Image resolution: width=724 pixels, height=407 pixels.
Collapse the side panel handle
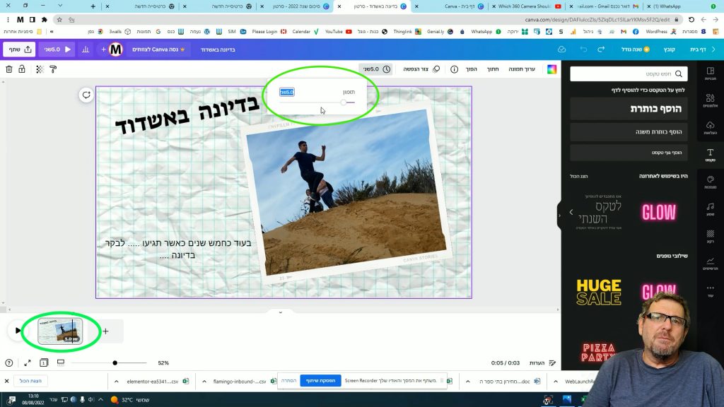[x=559, y=216]
